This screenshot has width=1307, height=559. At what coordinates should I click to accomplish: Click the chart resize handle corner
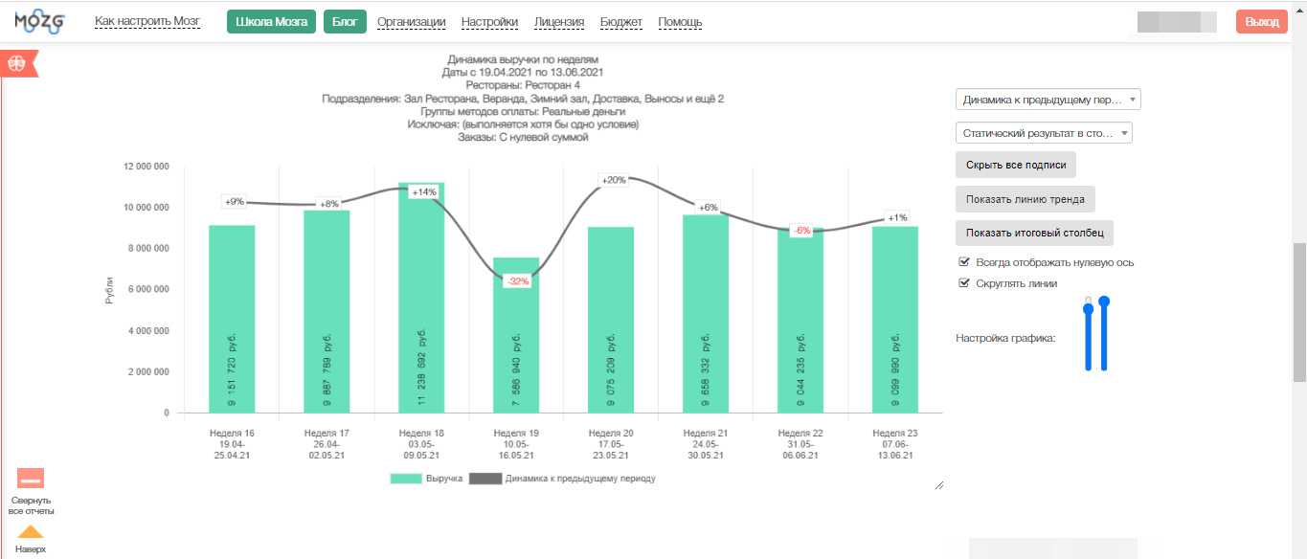click(938, 485)
